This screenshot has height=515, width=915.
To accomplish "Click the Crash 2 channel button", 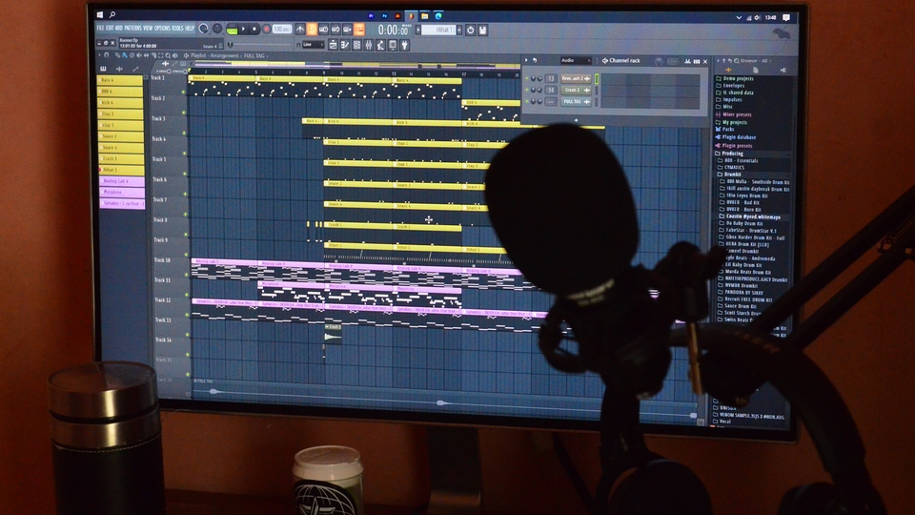I will (576, 90).
